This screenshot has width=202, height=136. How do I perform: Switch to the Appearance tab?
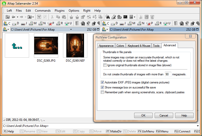[106, 46]
